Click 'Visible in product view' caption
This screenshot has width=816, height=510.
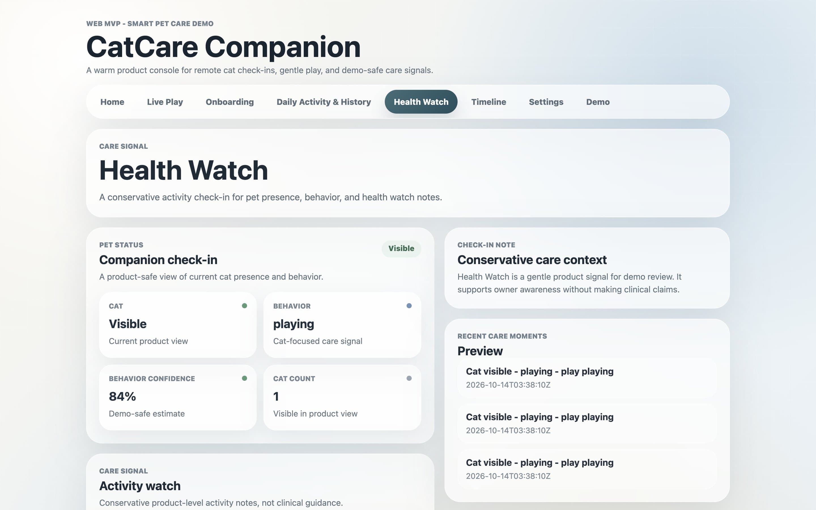[x=315, y=414]
